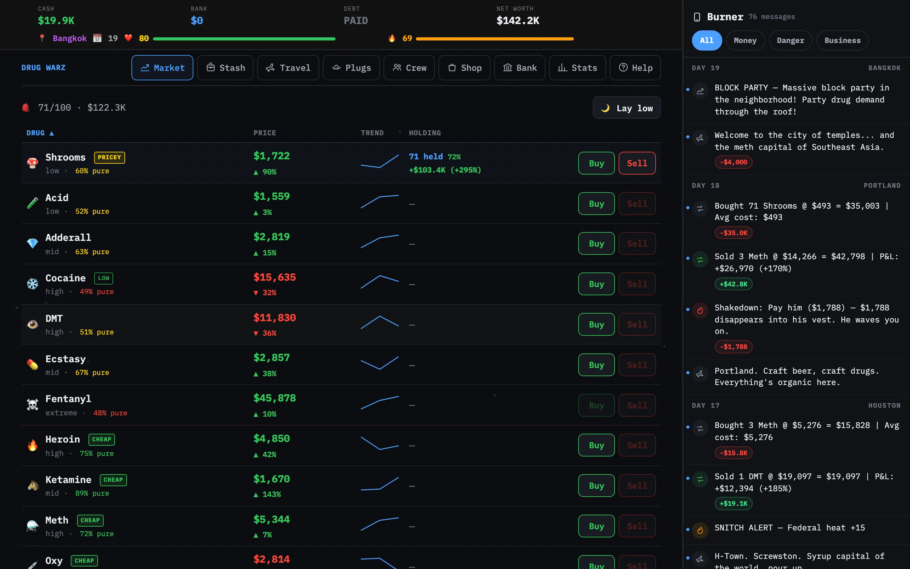This screenshot has height=569, width=910.
Task: View the Stats tab
Action: point(578,68)
